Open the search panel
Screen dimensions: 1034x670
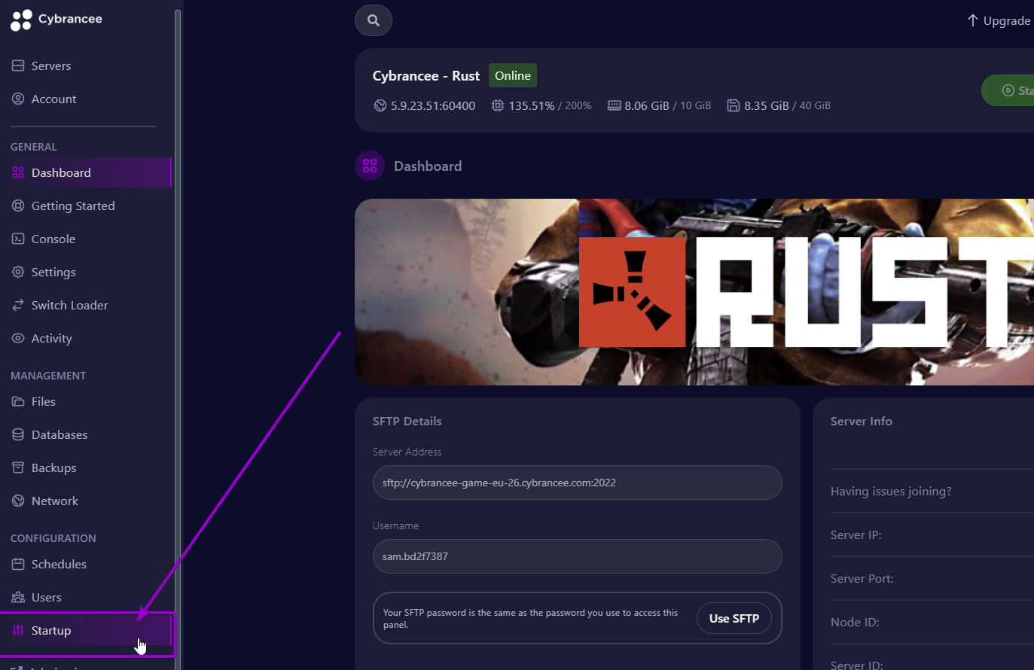[x=373, y=20]
